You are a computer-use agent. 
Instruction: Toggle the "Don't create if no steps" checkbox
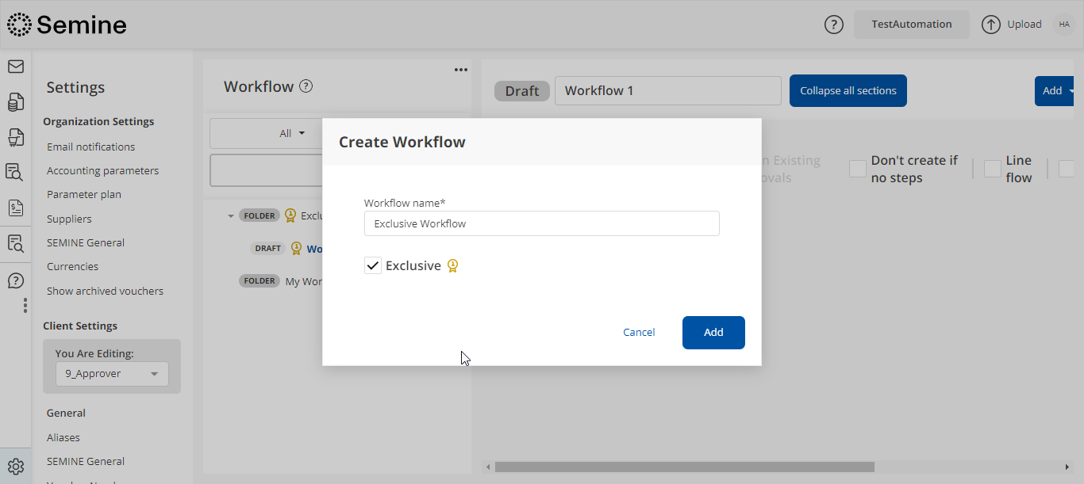click(857, 169)
